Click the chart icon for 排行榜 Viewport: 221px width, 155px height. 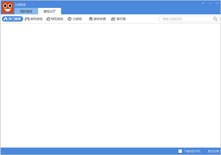click(x=113, y=19)
